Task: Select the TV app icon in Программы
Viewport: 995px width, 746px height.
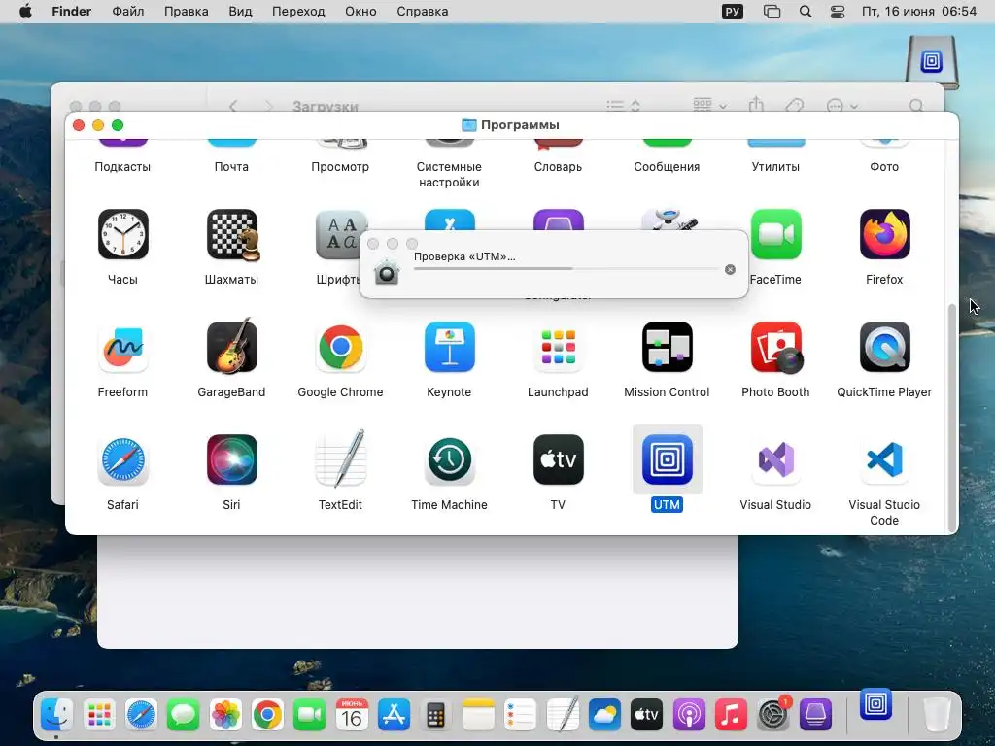Action: pos(558,459)
